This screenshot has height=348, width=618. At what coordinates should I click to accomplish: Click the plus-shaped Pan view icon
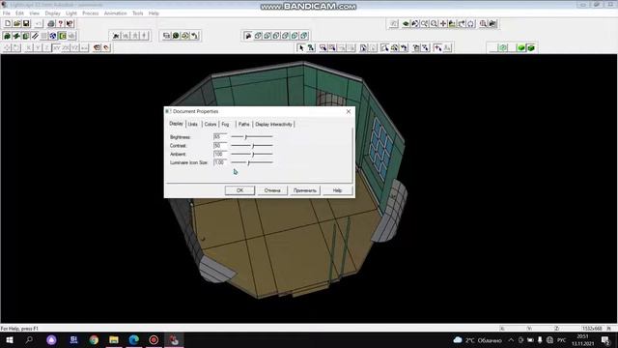[x=443, y=23]
